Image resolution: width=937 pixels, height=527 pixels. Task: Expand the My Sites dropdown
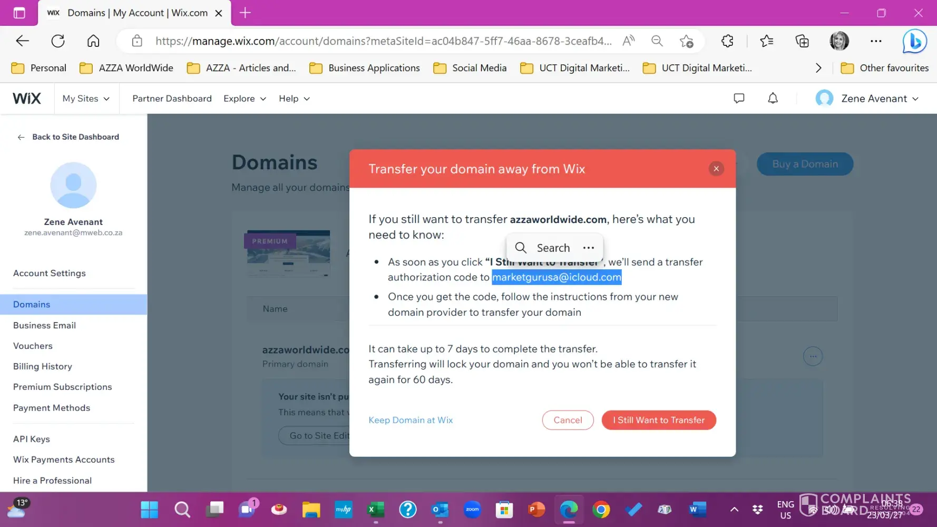pos(86,99)
